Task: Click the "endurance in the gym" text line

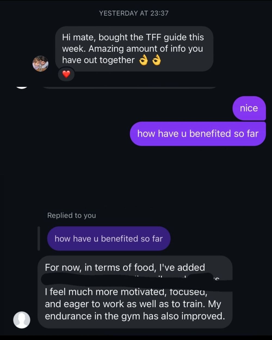Action: click(x=135, y=316)
